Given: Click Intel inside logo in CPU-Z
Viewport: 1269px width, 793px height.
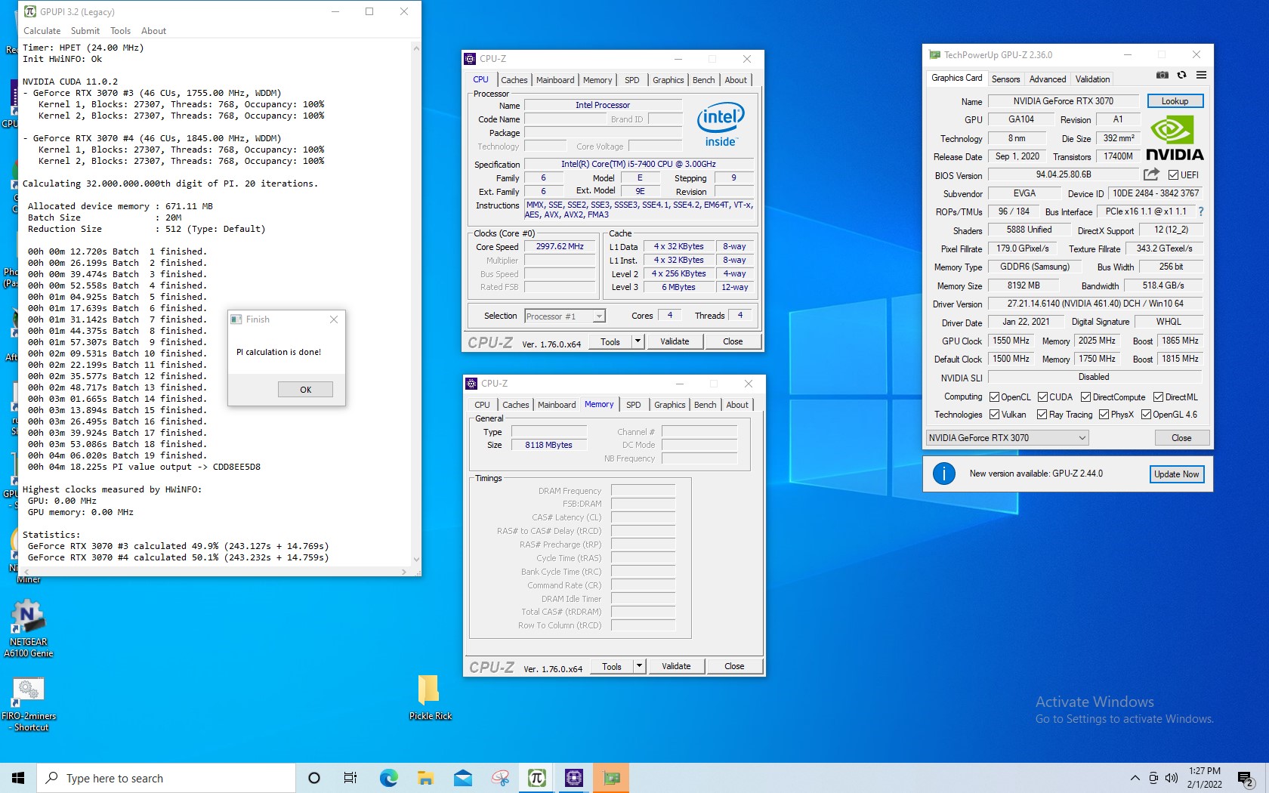Looking at the screenshot, I should [x=721, y=125].
